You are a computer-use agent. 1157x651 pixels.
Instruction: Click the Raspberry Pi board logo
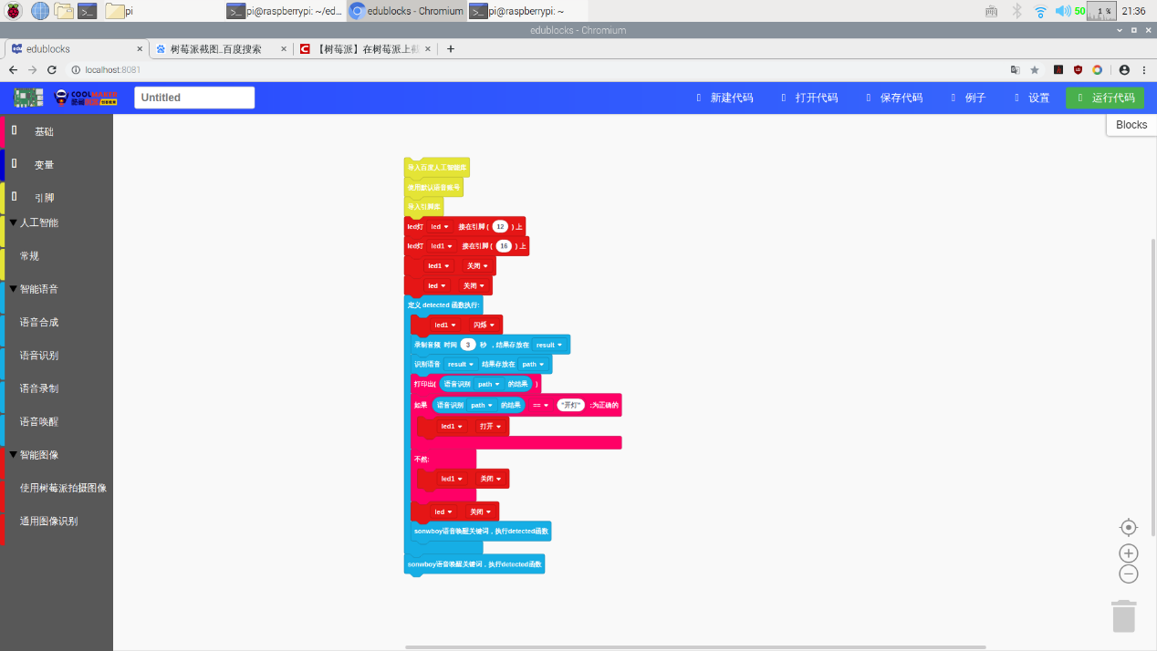pyautogui.click(x=28, y=98)
